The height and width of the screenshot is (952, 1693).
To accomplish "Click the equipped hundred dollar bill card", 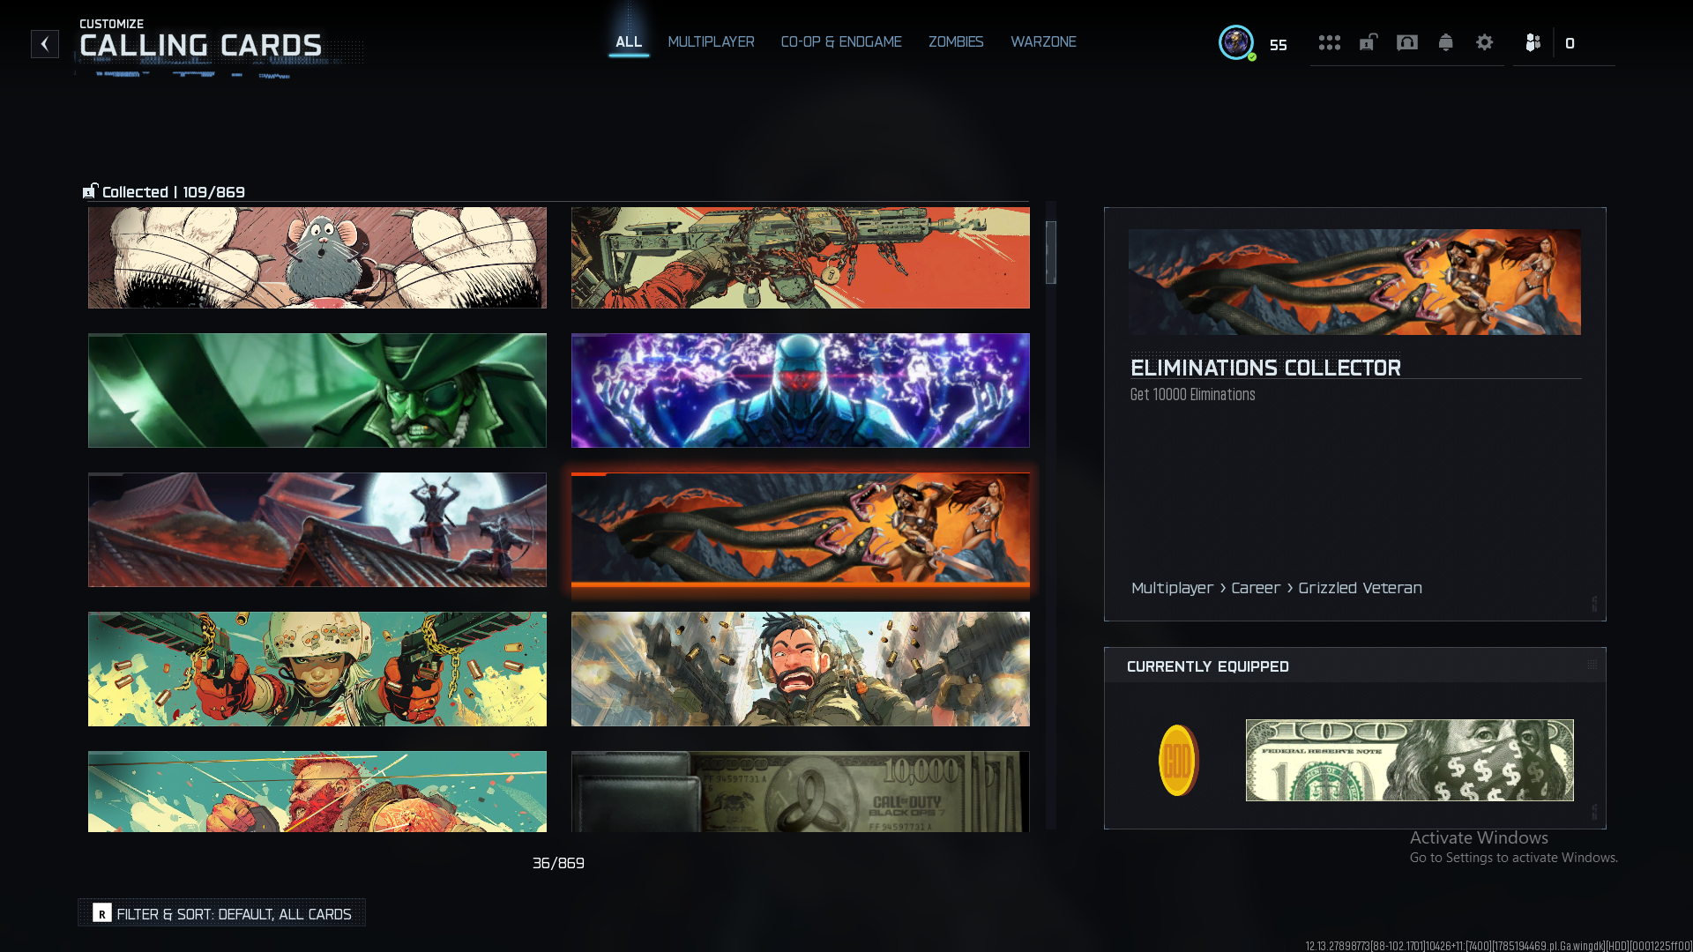I will 1409,760.
